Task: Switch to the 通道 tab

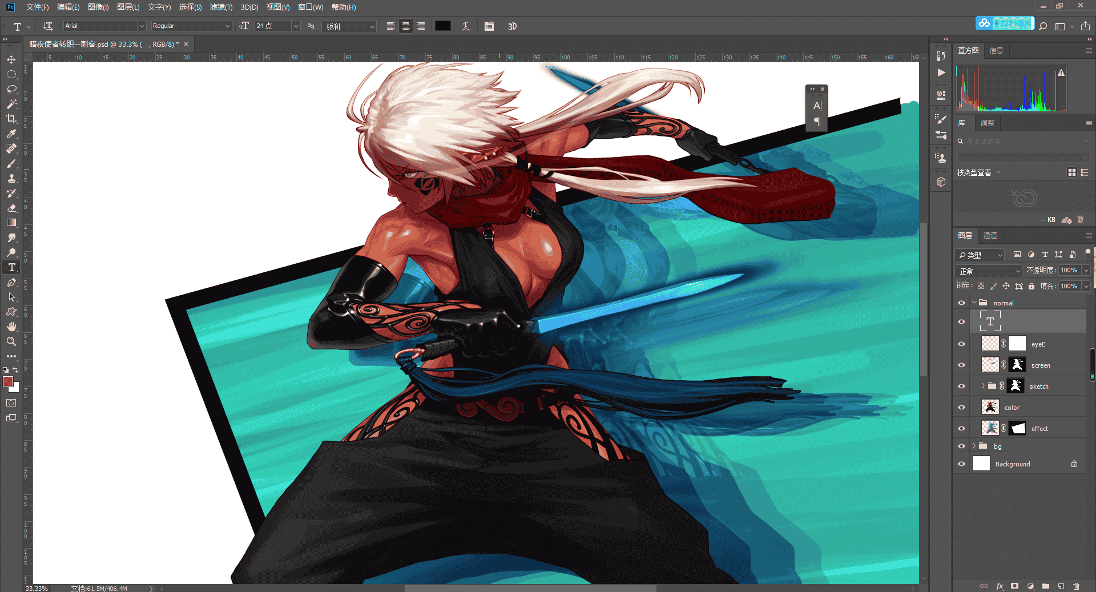Action: 990,235
